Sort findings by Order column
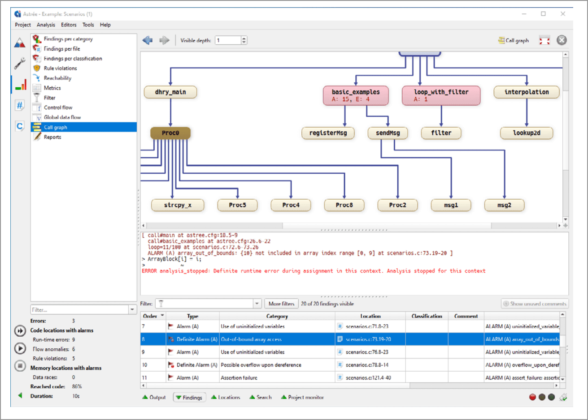The image size is (588, 420). coord(153,316)
